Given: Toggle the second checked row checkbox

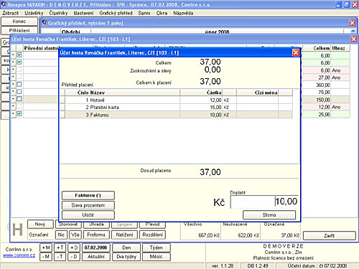Looking at the screenshot, I should [19, 62].
